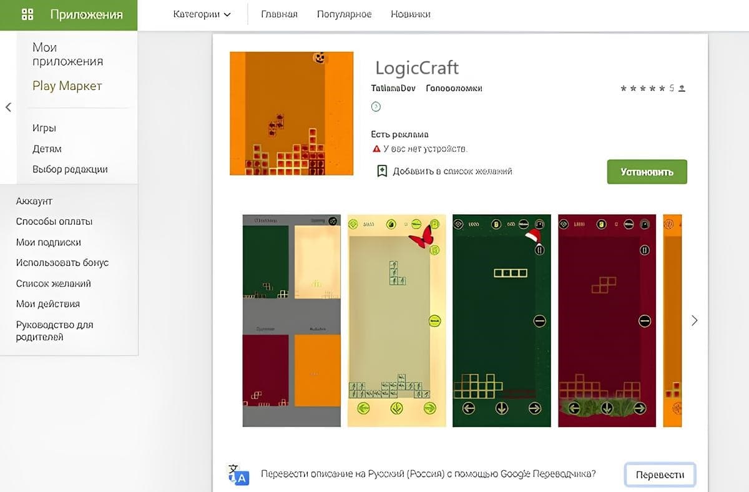Select Play Маркет in sidebar
Screen dimensions: 749x492
pos(67,86)
